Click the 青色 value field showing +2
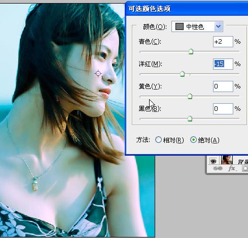 point(223,42)
